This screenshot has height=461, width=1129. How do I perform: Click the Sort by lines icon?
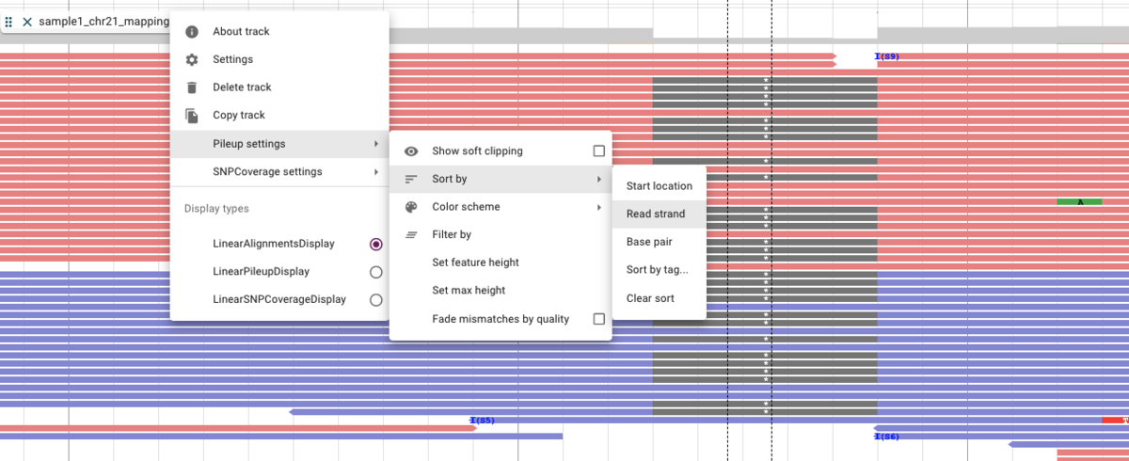[x=411, y=179]
